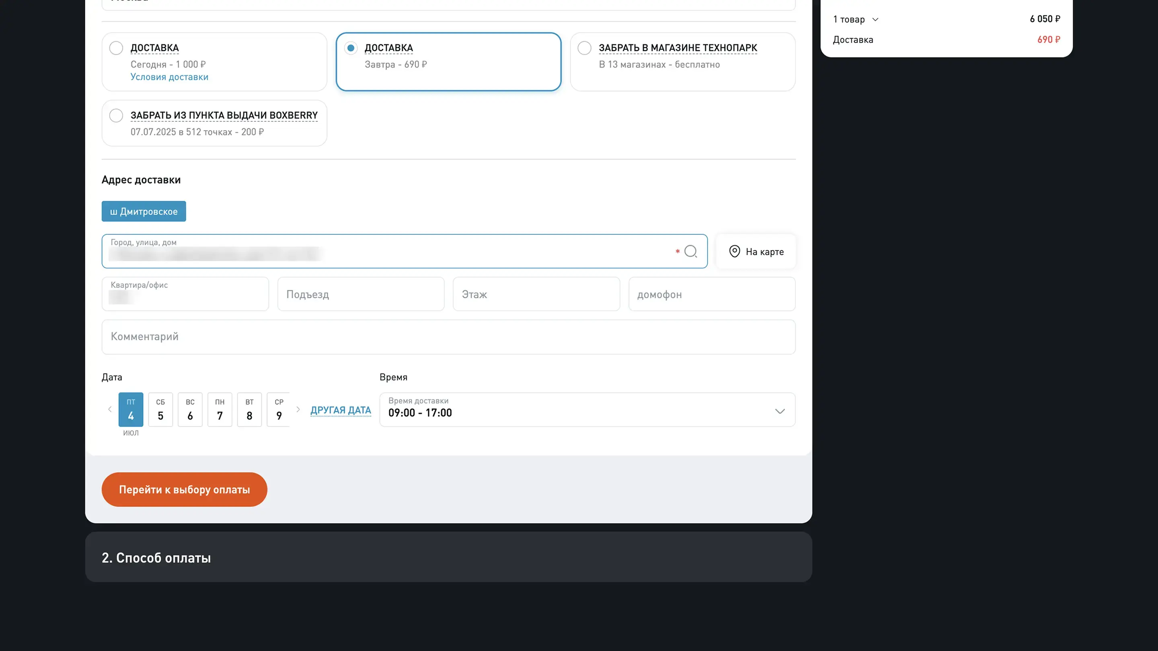Click the ш Дмитровское address chip

(x=144, y=211)
